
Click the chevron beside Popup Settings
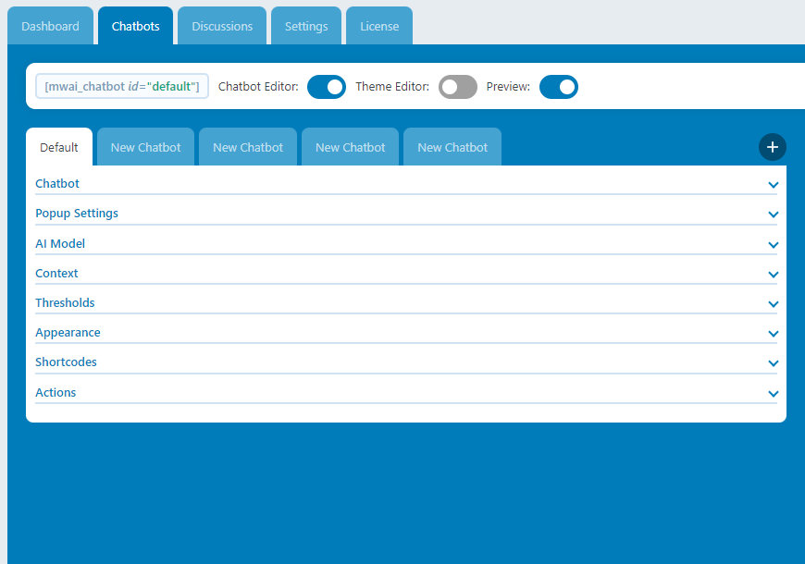(x=773, y=215)
